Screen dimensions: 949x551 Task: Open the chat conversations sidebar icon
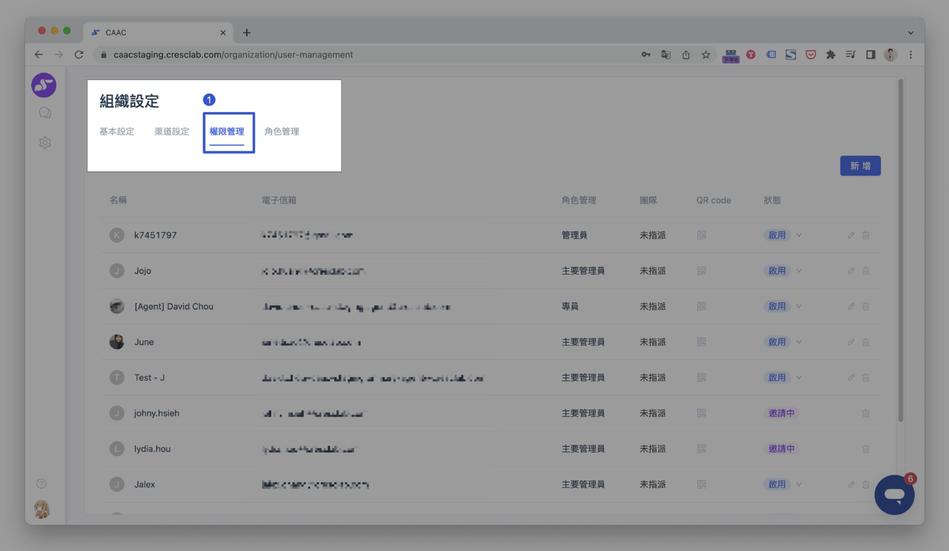pyautogui.click(x=45, y=113)
